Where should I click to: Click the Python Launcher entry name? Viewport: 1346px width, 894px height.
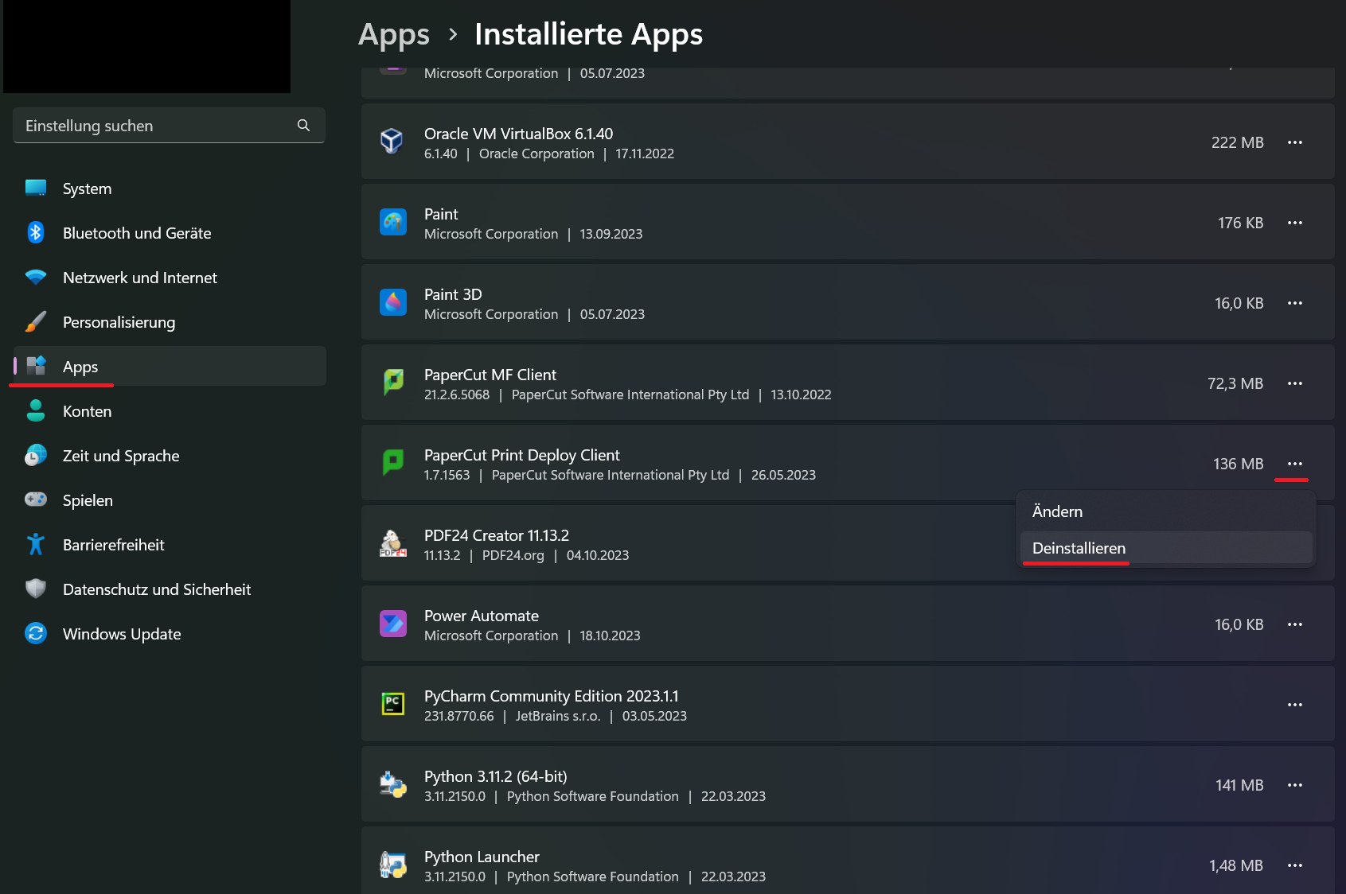(482, 857)
